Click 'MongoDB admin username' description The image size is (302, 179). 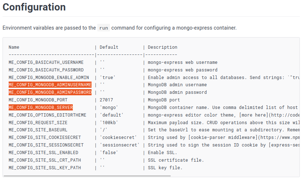pos(177,85)
